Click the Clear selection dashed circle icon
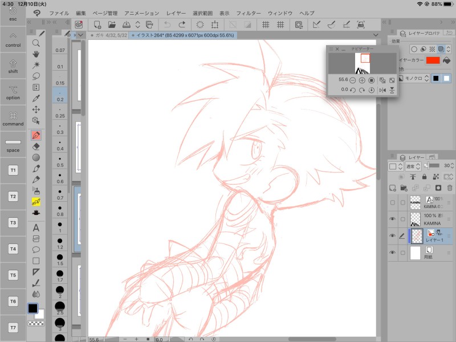 [200, 25]
